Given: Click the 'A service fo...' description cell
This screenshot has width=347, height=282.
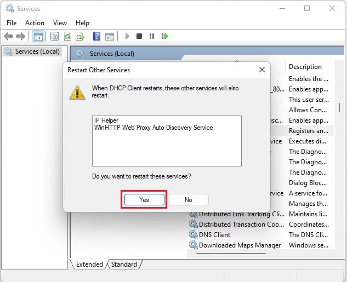Looking at the screenshot, I should [x=308, y=193].
